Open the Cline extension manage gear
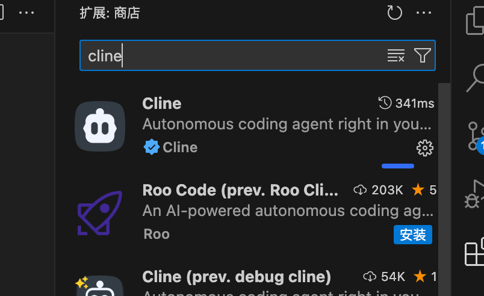 (425, 148)
